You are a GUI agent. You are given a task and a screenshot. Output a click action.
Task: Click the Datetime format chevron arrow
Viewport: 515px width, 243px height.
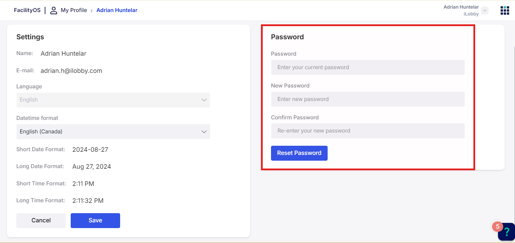tap(204, 132)
